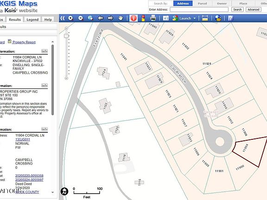Select Search By Parcel tab

tap(202, 3)
